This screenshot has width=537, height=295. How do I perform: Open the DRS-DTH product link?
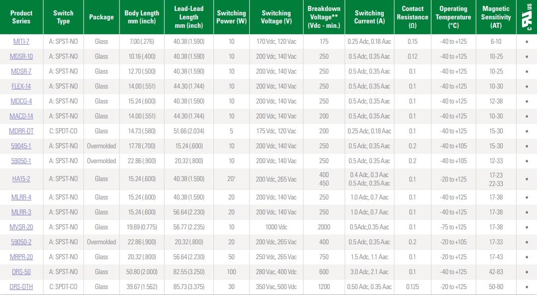[21, 287]
